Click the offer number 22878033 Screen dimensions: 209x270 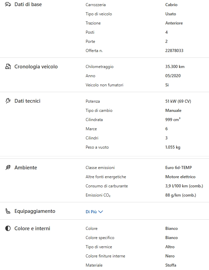(174, 51)
